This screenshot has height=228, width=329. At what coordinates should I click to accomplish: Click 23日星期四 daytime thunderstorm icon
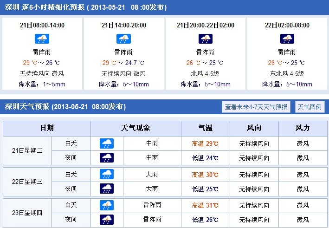click(107, 205)
